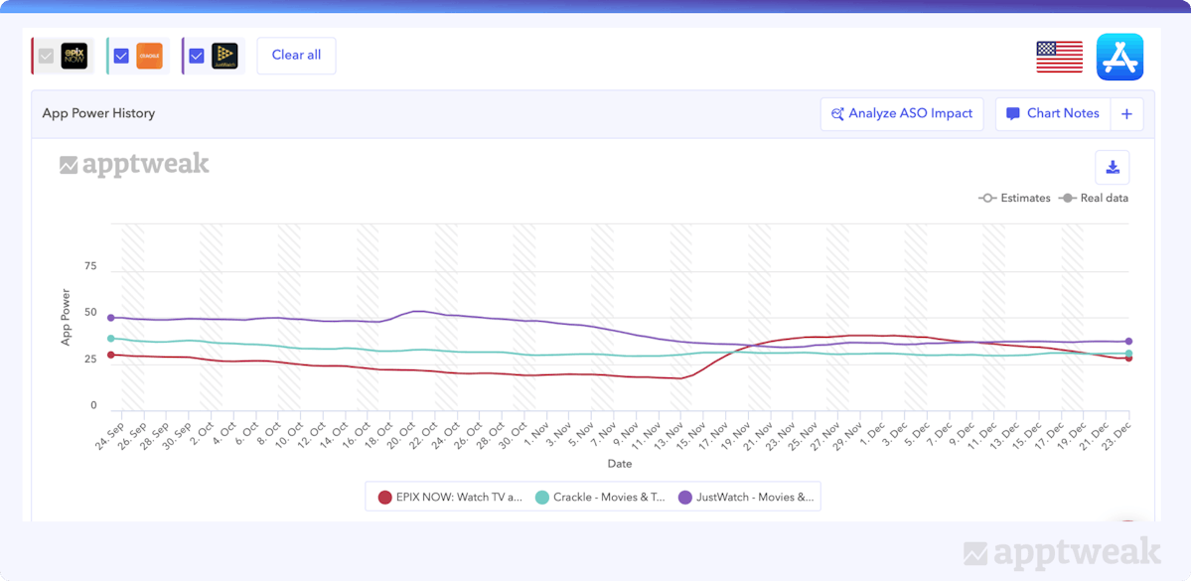Toggle the EPIX NOW checkbox
Viewport: 1191px width, 581px height.
point(46,57)
